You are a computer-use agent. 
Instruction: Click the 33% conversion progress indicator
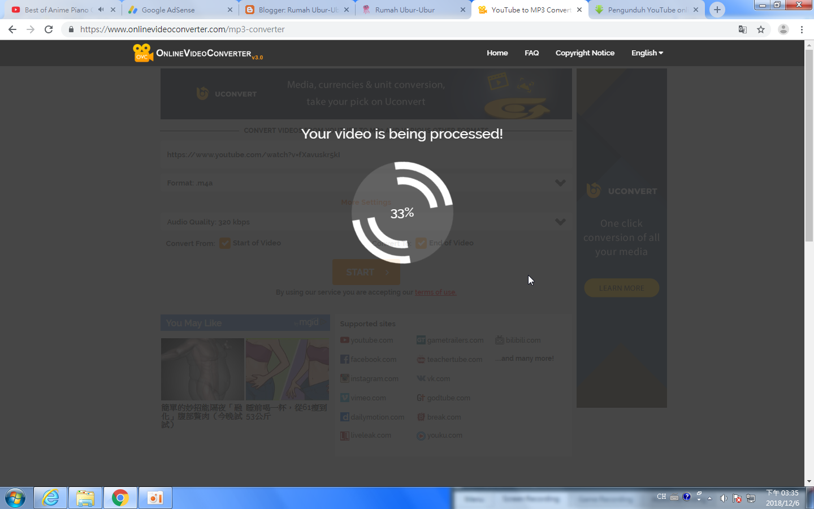(x=401, y=213)
